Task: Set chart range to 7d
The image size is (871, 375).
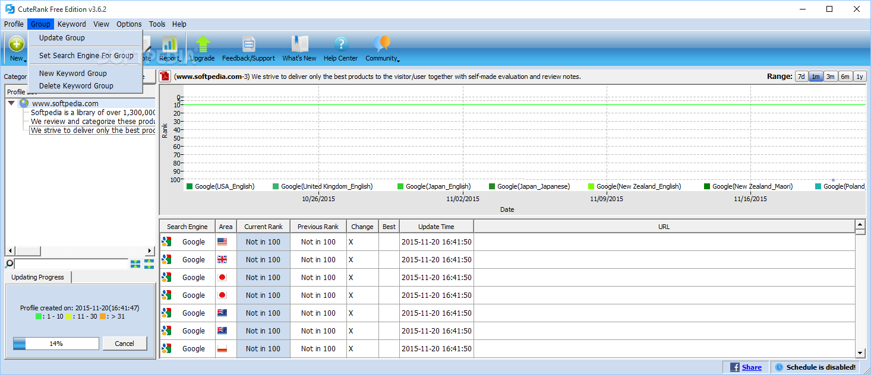Action: coord(801,77)
